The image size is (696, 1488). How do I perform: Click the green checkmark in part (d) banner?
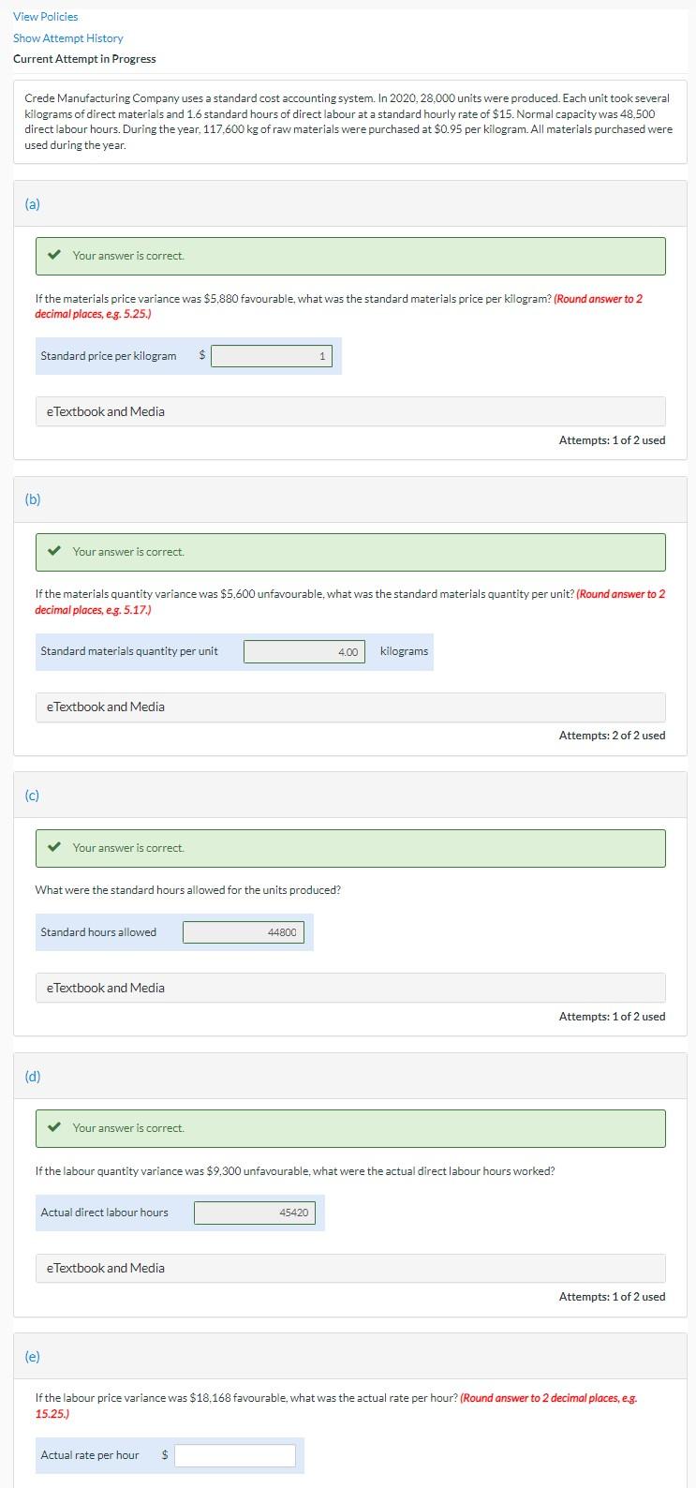(x=55, y=1127)
